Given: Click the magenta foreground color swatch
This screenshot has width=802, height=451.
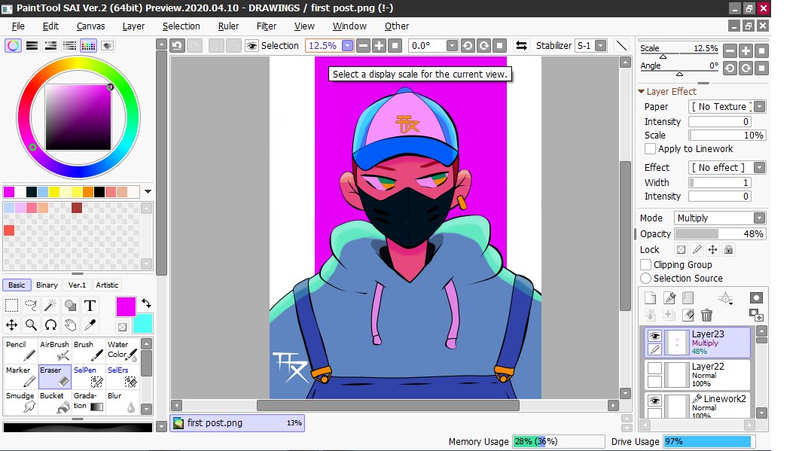Looking at the screenshot, I should 125,306.
